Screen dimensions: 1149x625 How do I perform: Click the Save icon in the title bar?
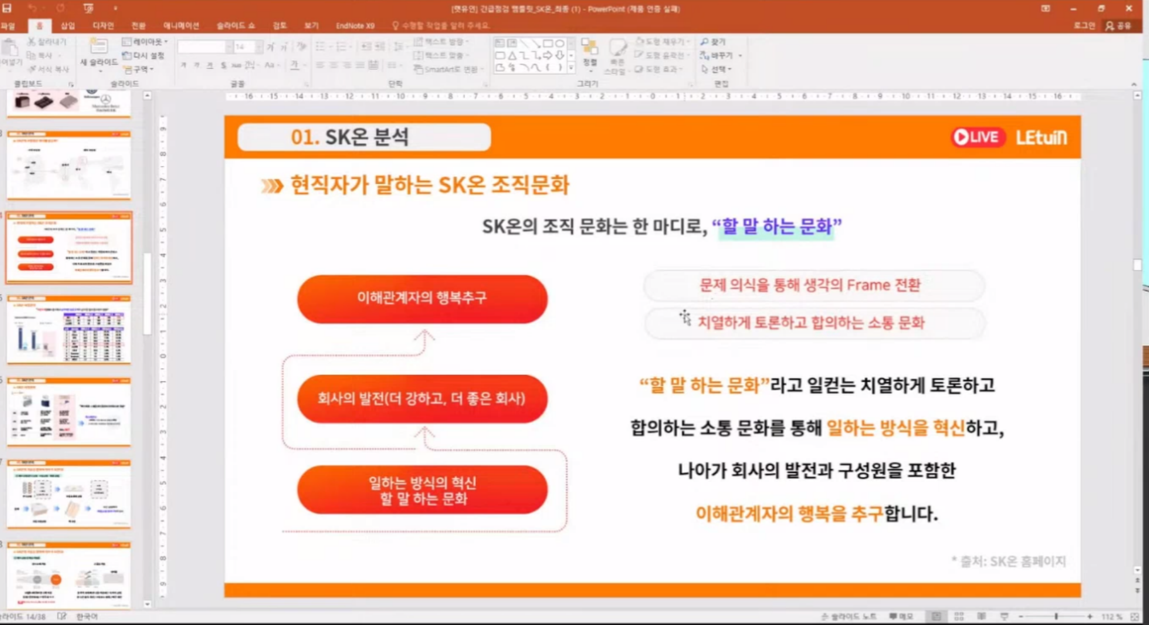pos(7,9)
